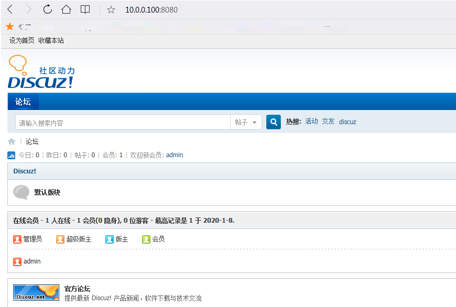The height and width of the screenshot is (307, 456).
Task: Click 设为首页 link
Action: pyautogui.click(x=22, y=40)
